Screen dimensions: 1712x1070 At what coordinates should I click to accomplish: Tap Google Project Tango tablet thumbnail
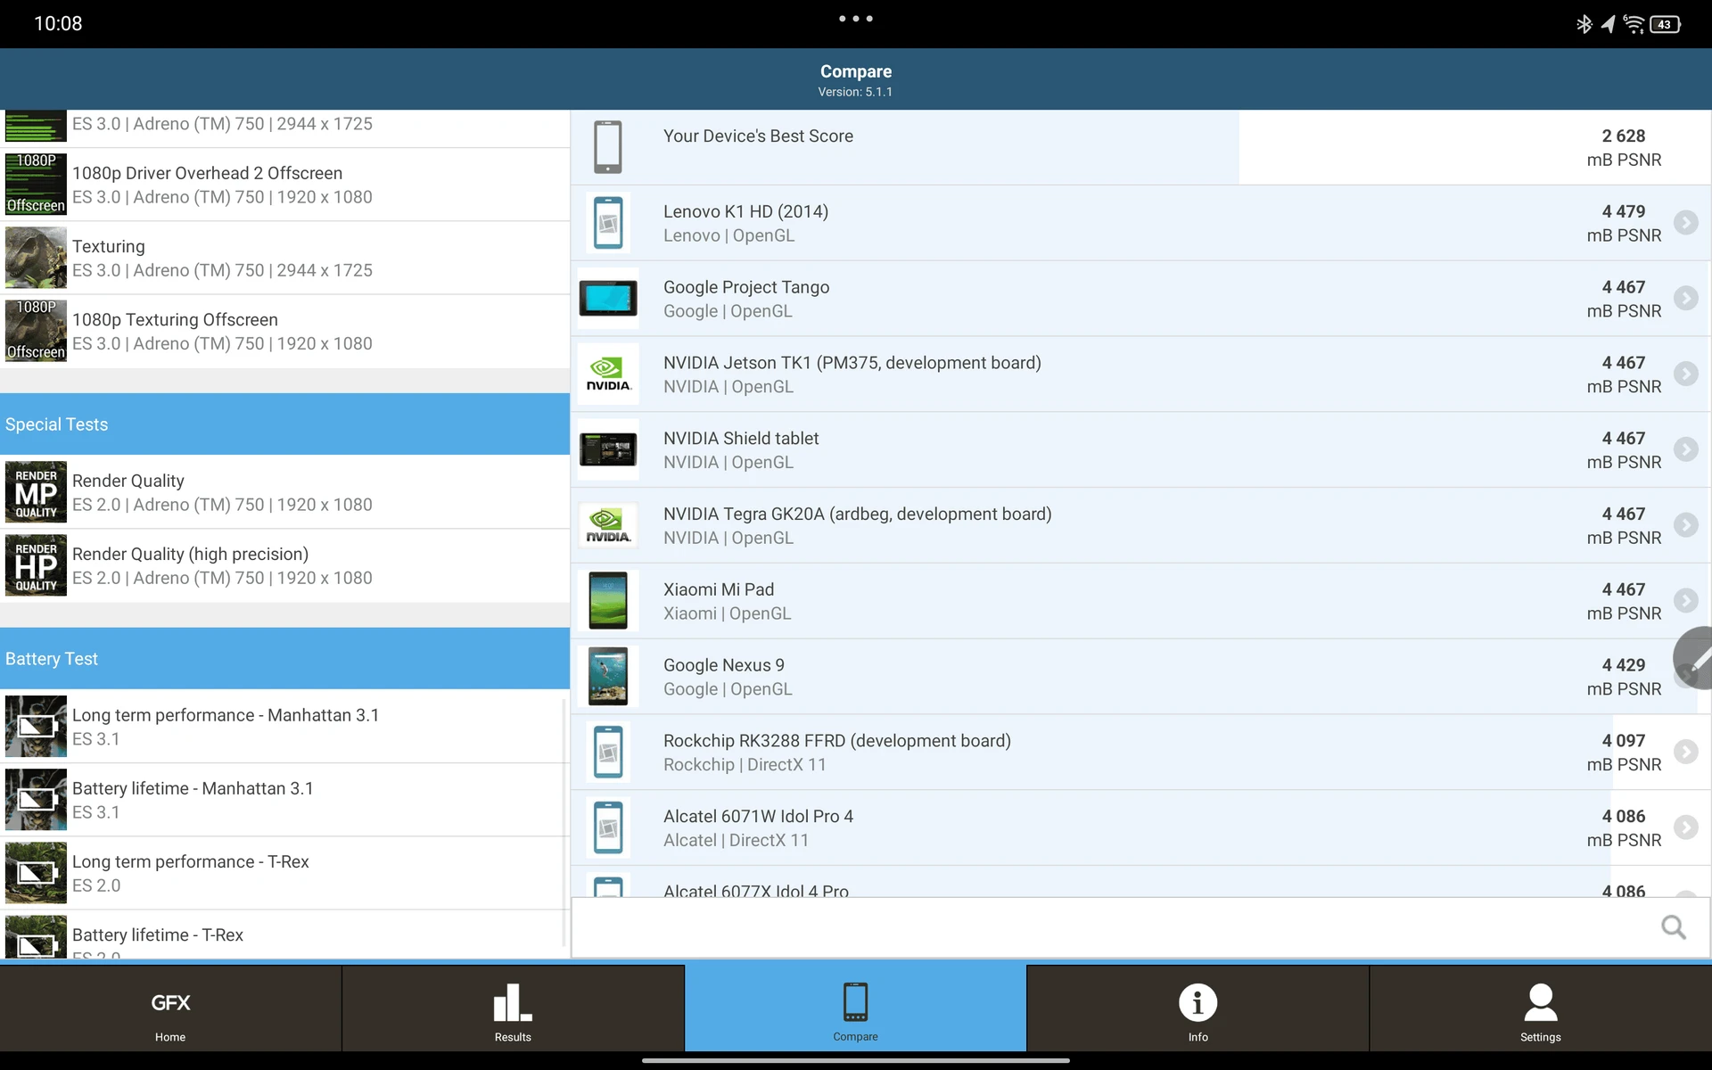point(608,298)
